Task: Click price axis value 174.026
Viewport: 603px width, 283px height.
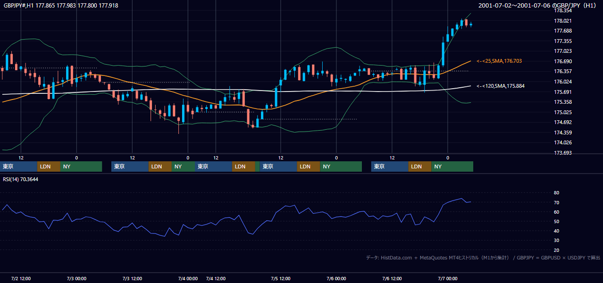Action: pos(562,142)
